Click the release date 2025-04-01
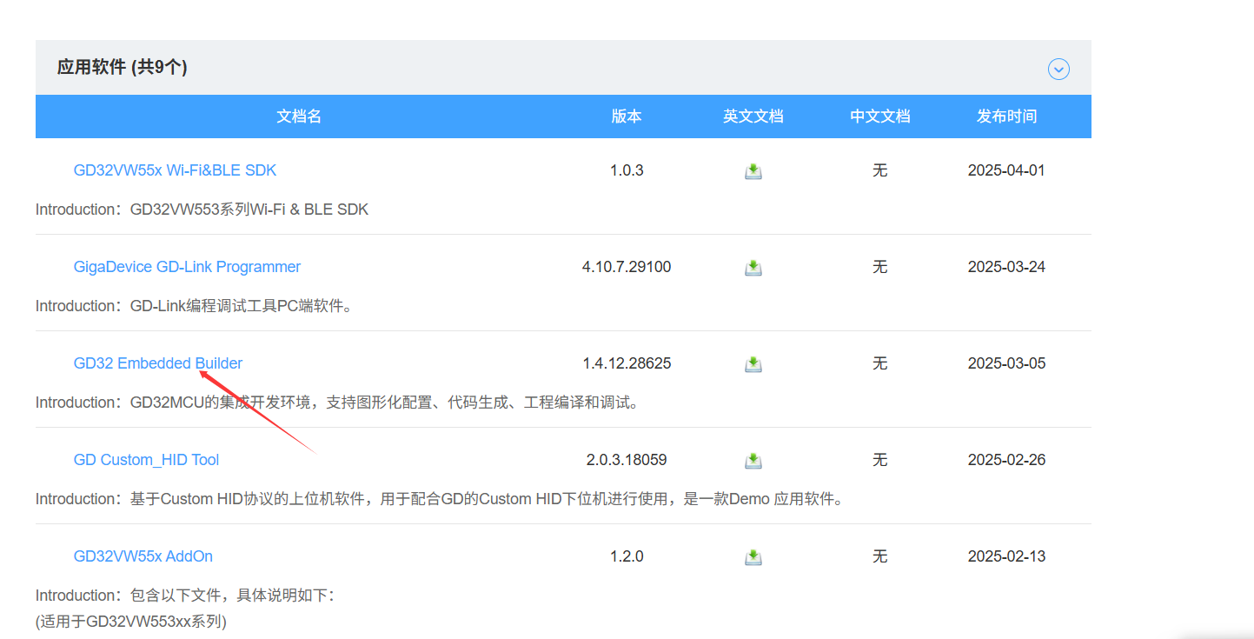Viewport: 1254px width, 639px height. tap(1006, 170)
